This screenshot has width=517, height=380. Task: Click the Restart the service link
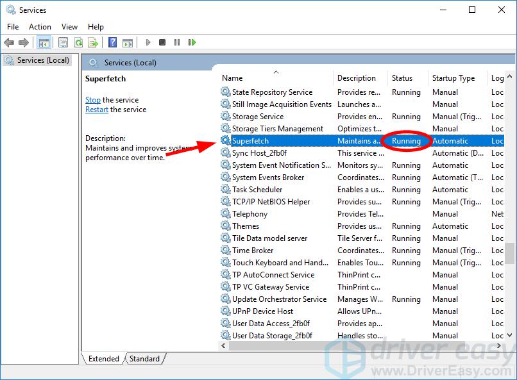click(97, 110)
